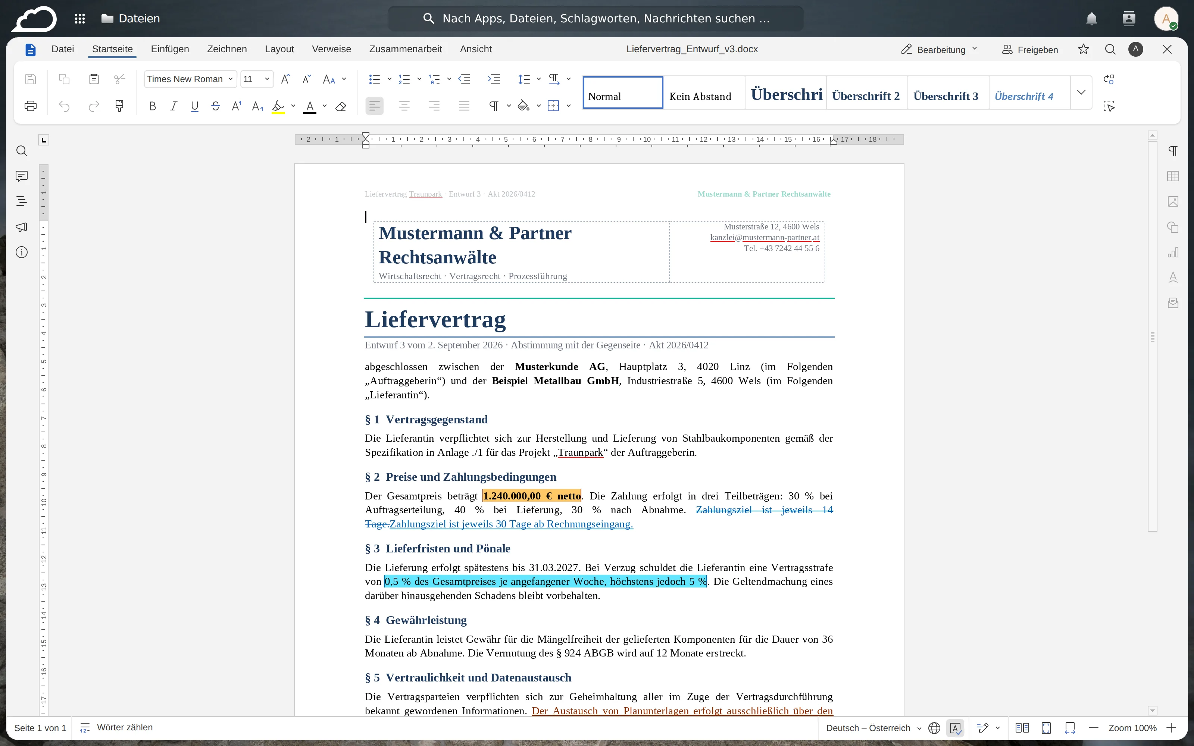Mark document as favorite with star icon
Screen dimensions: 1194x746
click(1084, 49)
